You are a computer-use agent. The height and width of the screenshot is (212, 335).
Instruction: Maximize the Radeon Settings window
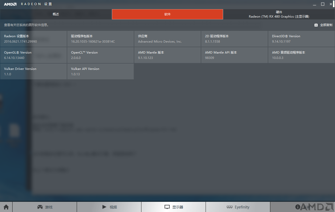(323, 4)
